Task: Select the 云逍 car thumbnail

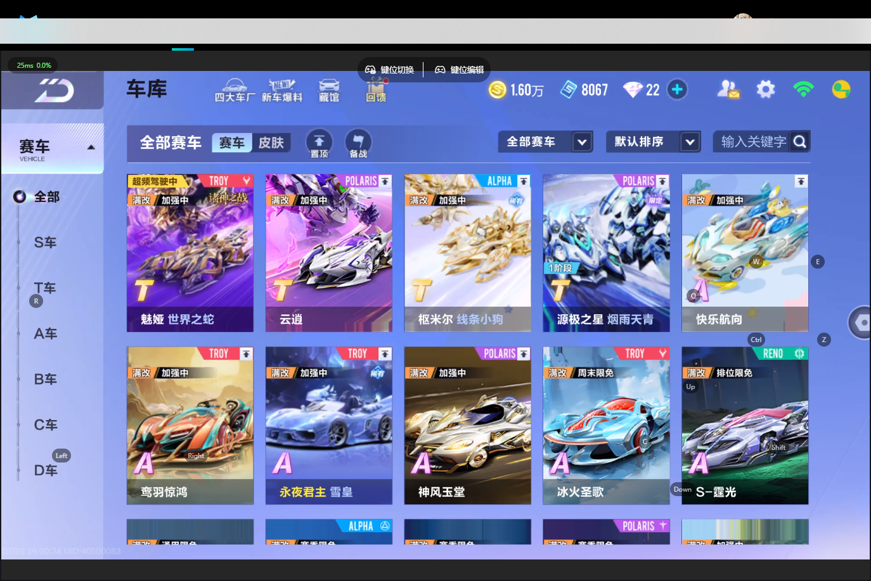Action: coord(329,253)
